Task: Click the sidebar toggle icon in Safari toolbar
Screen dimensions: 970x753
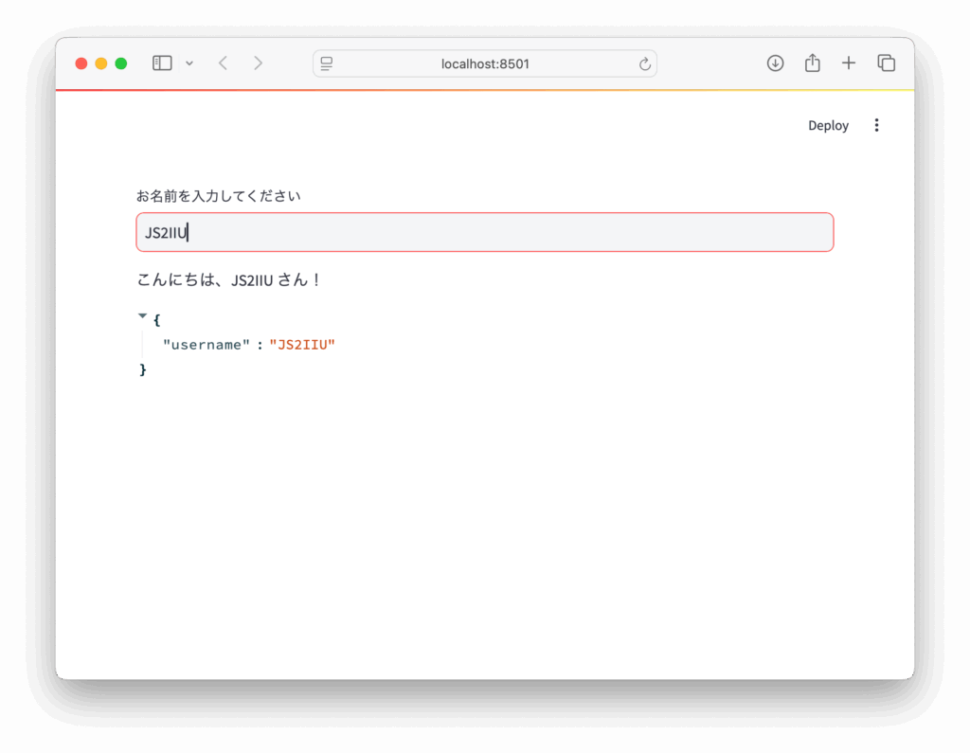Action: (x=161, y=63)
